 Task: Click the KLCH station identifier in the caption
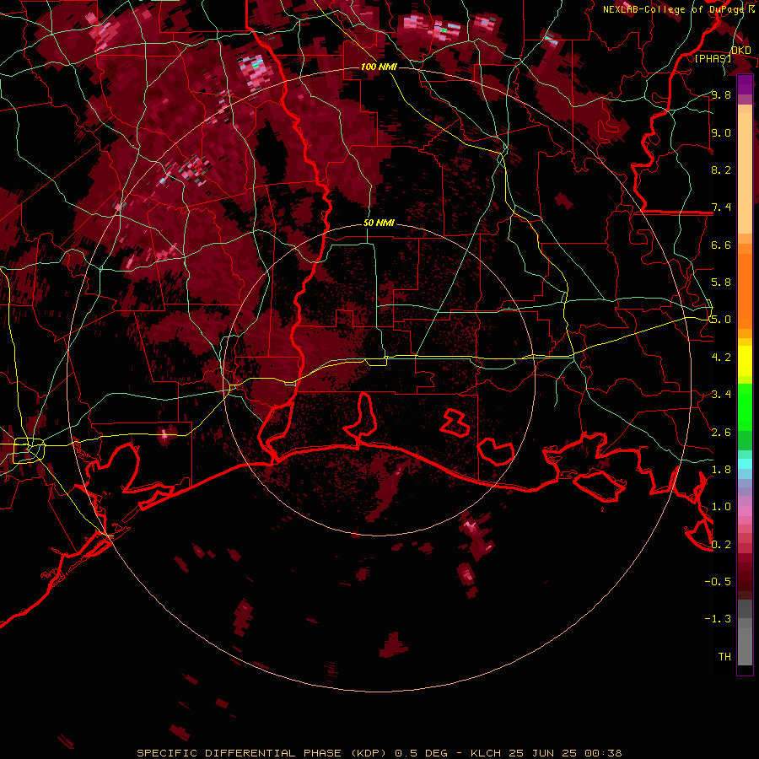(x=486, y=753)
